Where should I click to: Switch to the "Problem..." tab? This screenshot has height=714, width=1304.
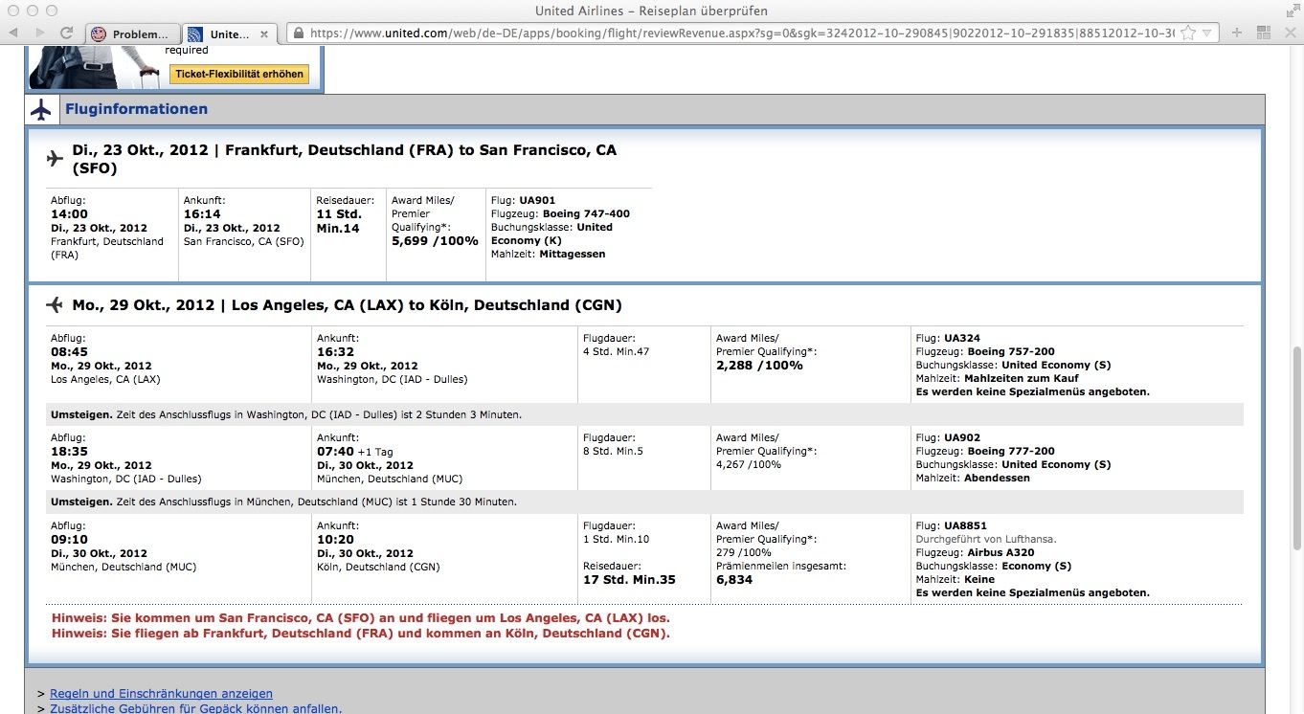132,34
